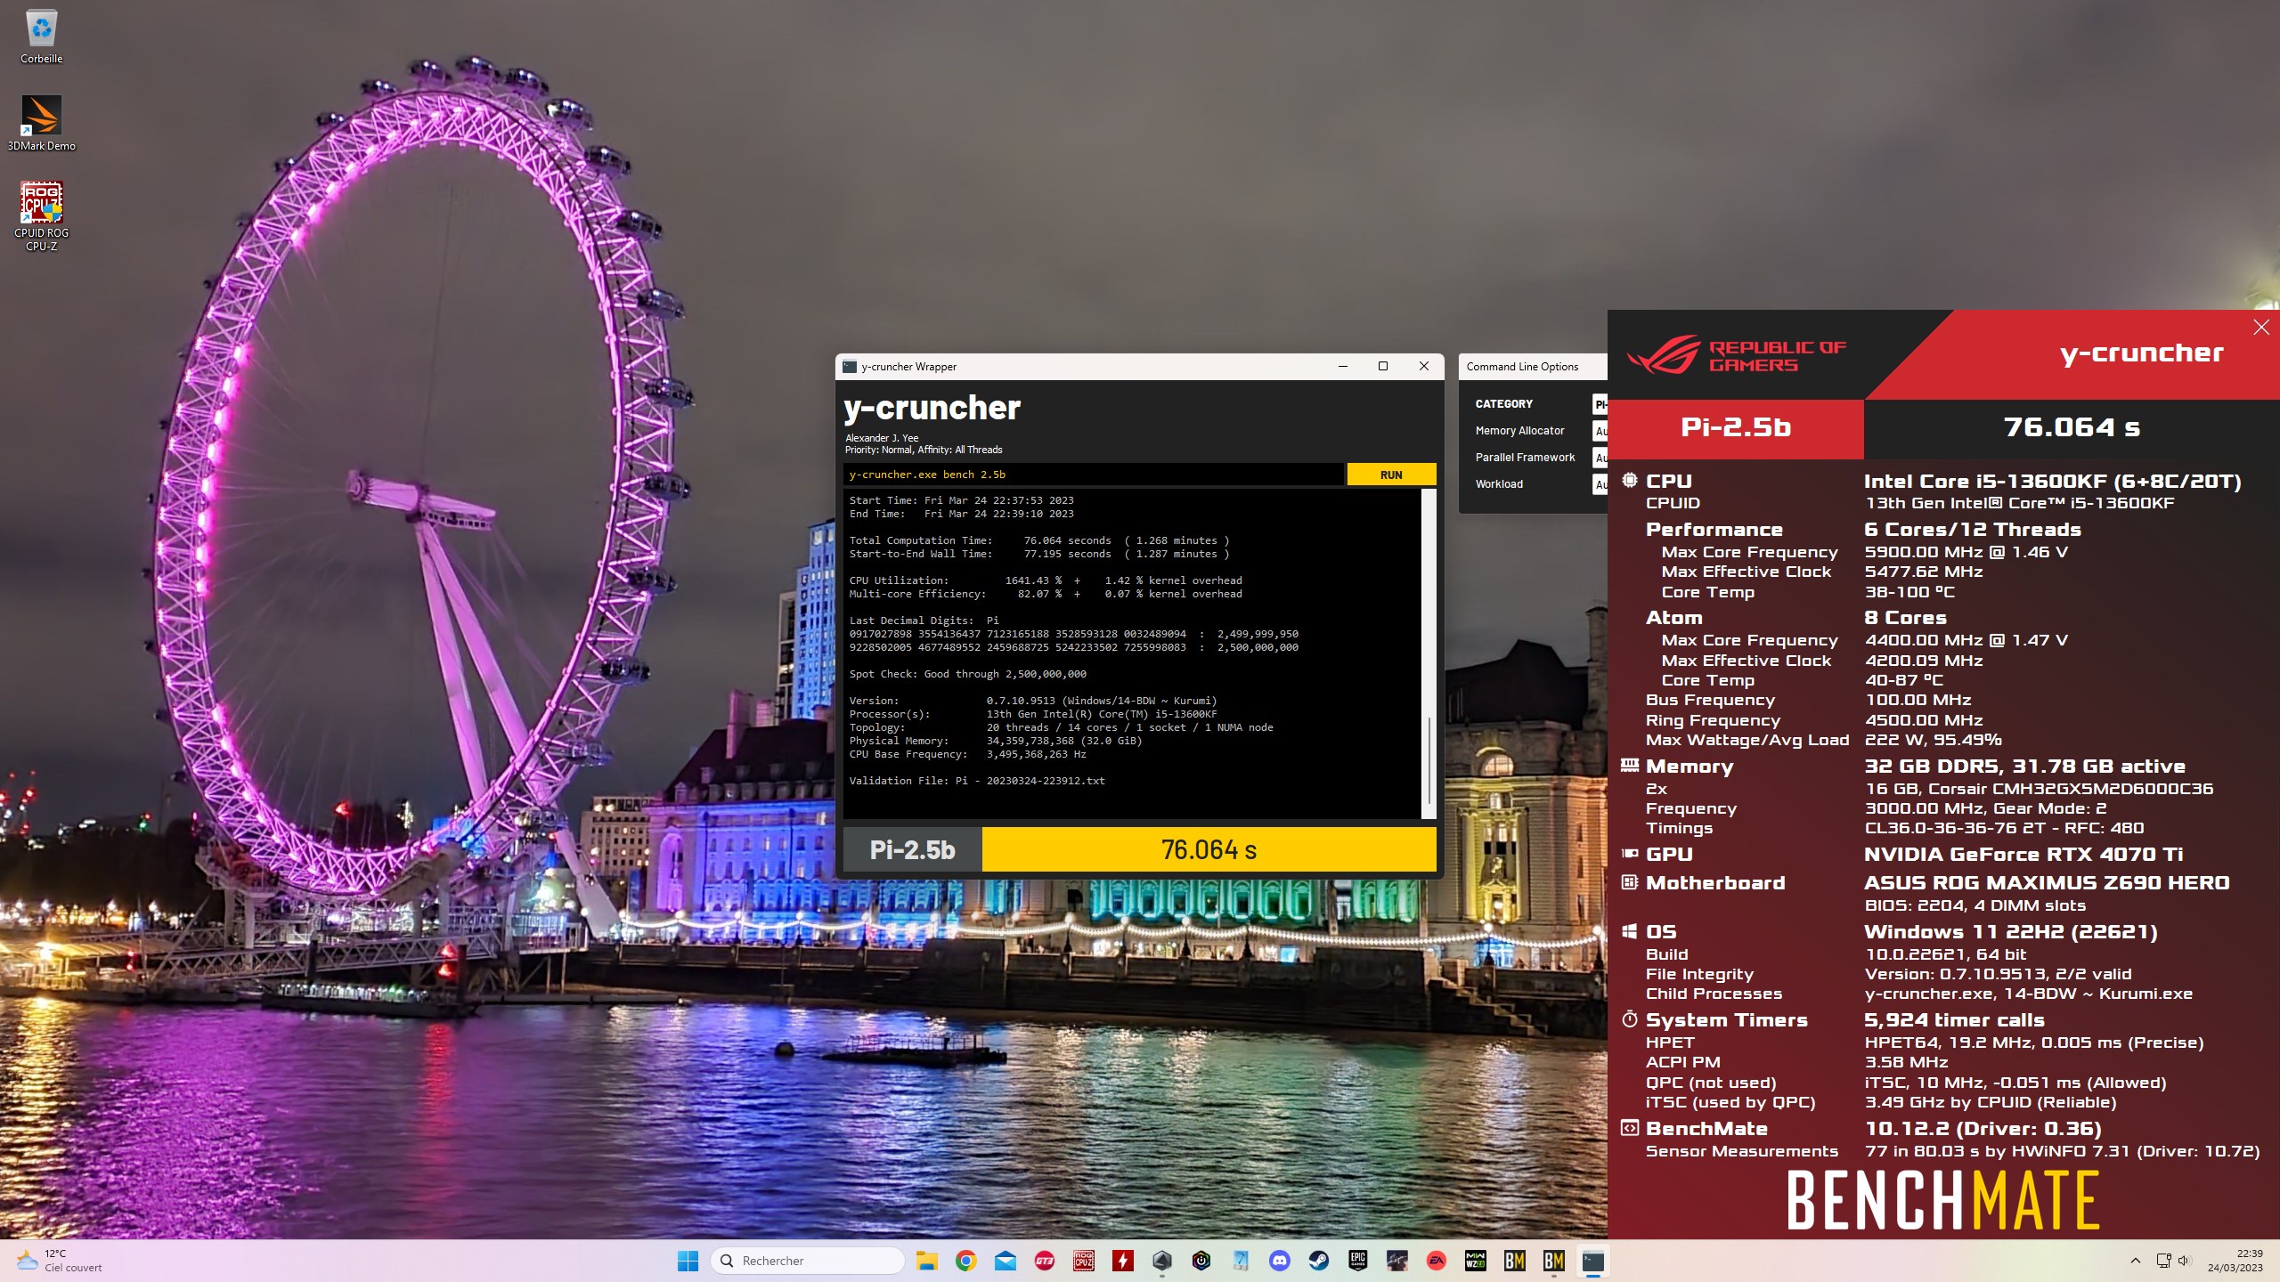Viewport: 2280px width, 1282px height.
Task: Open the clock showing 22:39 24/03/2023
Action: (x=2235, y=1261)
